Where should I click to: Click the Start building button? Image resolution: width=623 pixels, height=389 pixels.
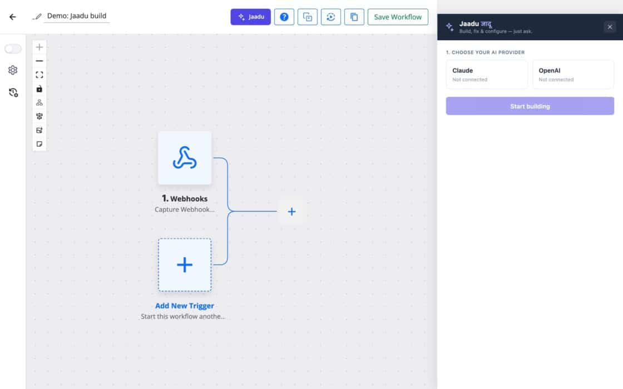pos(530,106)
